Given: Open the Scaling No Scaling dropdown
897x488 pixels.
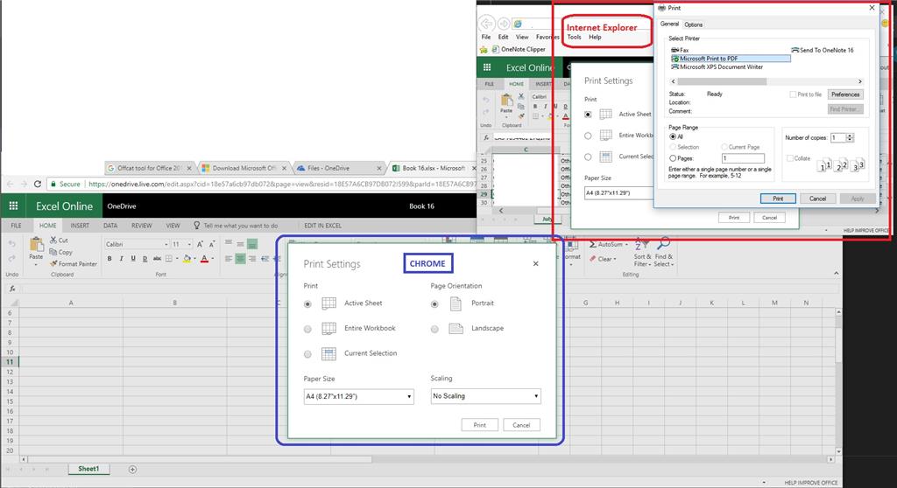Looking at the screenshot, I should tap(485, 396).
